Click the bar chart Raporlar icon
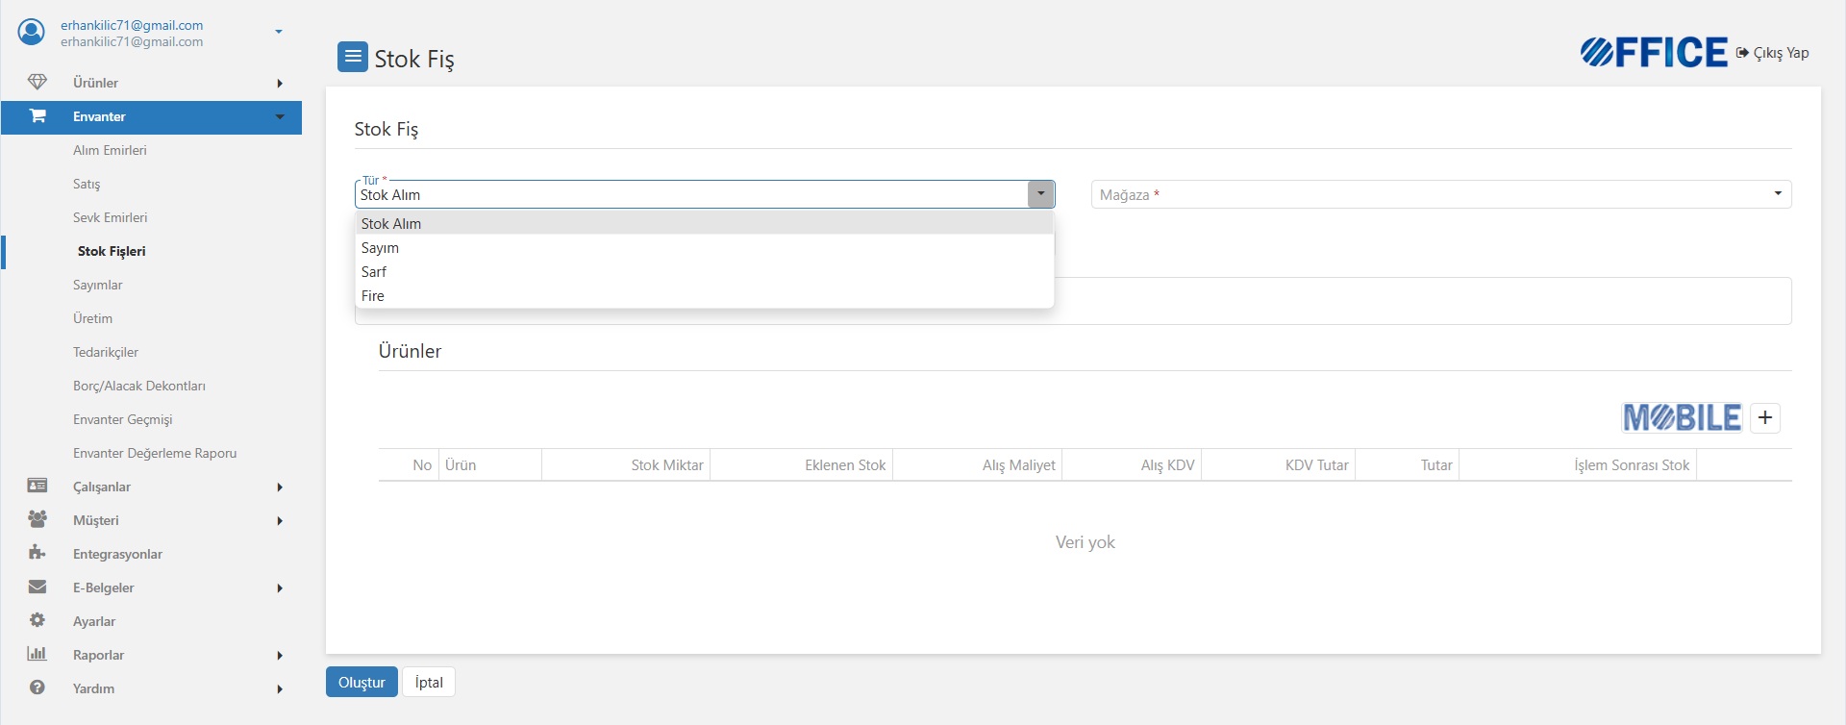The image size is (1846, 725). [37, 655]
